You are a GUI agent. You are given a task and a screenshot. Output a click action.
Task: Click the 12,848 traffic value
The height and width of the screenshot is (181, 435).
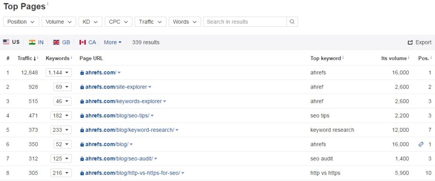tap(29, 72)
